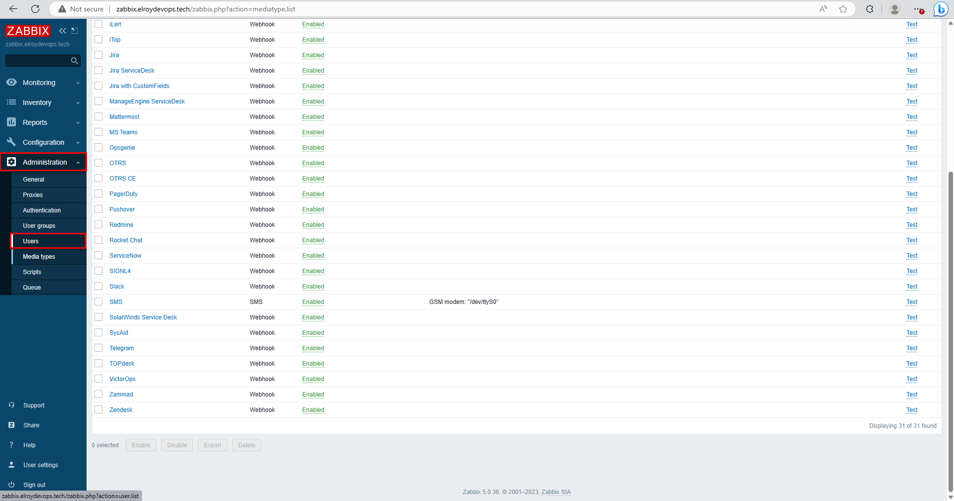This screenshot has width=954, height=501.
Task: Collapse the Administration menu arrow
Action: click(x=78, y=163)
